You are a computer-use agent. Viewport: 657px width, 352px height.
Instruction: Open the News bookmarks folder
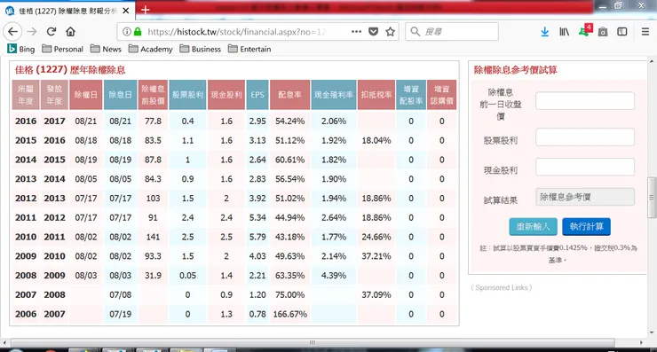point(106,49)
